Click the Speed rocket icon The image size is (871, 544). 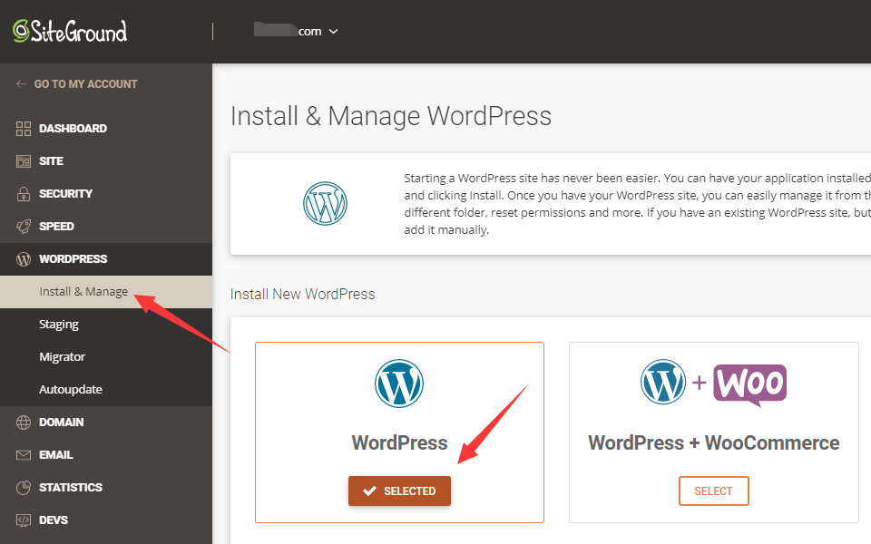click(22, 226)
